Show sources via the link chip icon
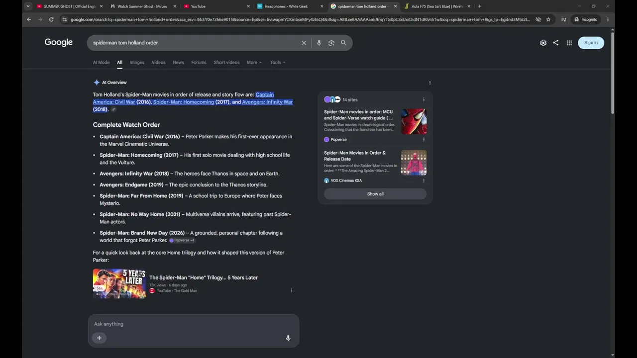 113,109
